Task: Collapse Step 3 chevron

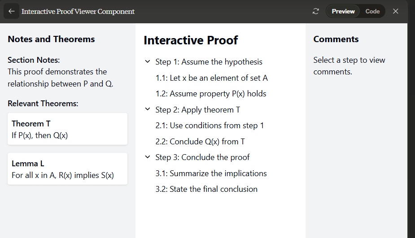Action: [148, 157]
